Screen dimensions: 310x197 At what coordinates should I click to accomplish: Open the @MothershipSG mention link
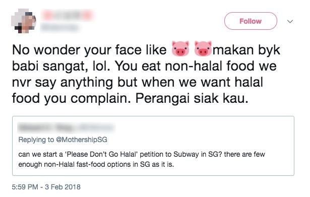pyautogui.click(x=82, y=140)
